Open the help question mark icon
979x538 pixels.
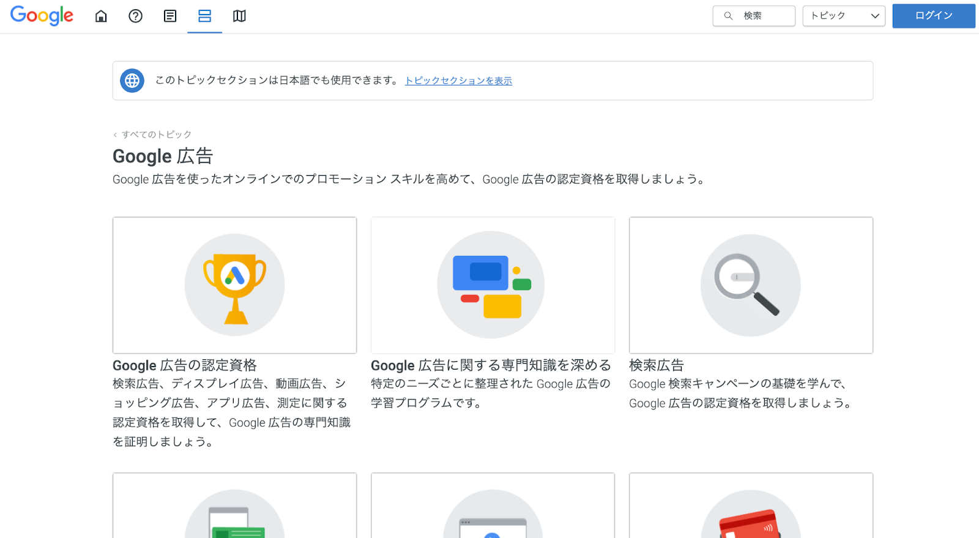coord(135,16)
